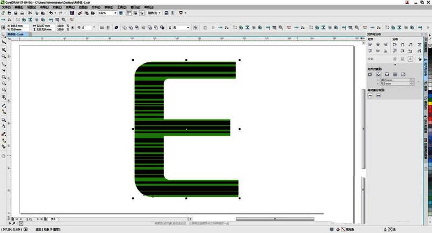Image resolution: width=432 pixels, height=233 pixels.
Task: Click the 页1 page tab
Action: point(53,219)
